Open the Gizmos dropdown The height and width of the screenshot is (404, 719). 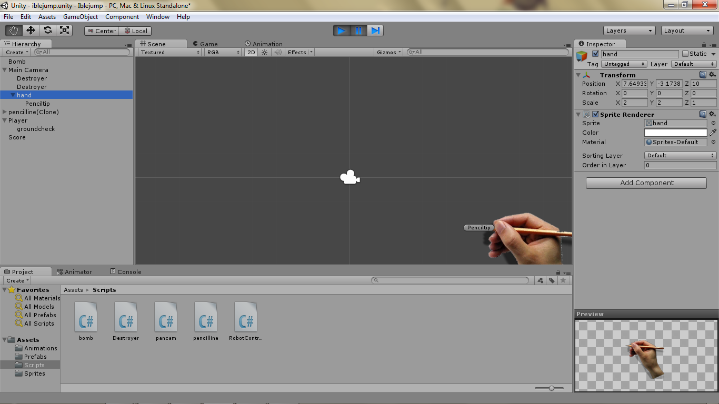390,52
